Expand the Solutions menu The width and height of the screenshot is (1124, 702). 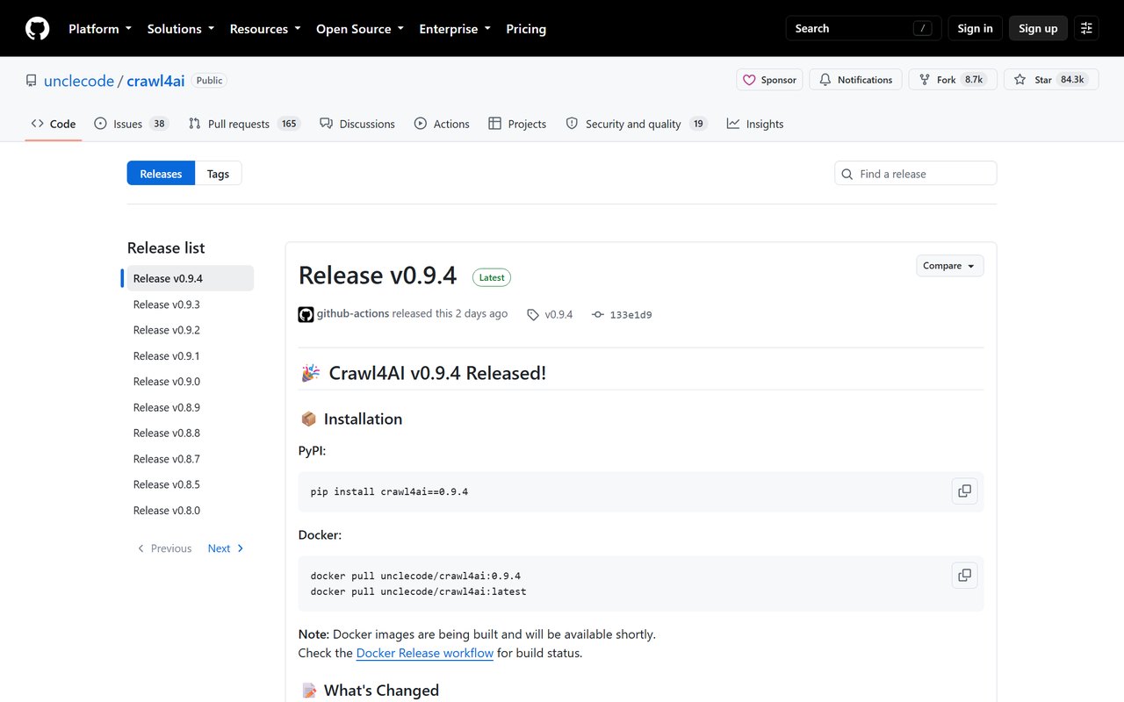point(181,29)
